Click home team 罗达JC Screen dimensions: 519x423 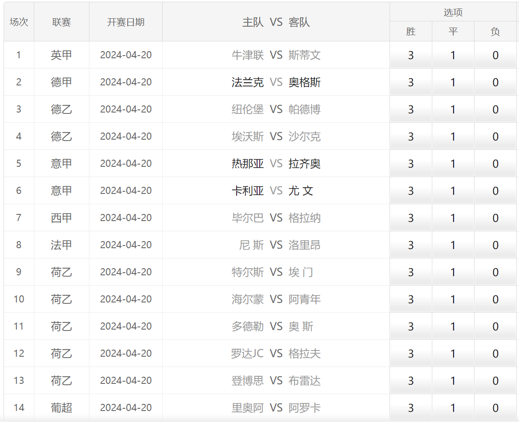click(x=247, y=354)
